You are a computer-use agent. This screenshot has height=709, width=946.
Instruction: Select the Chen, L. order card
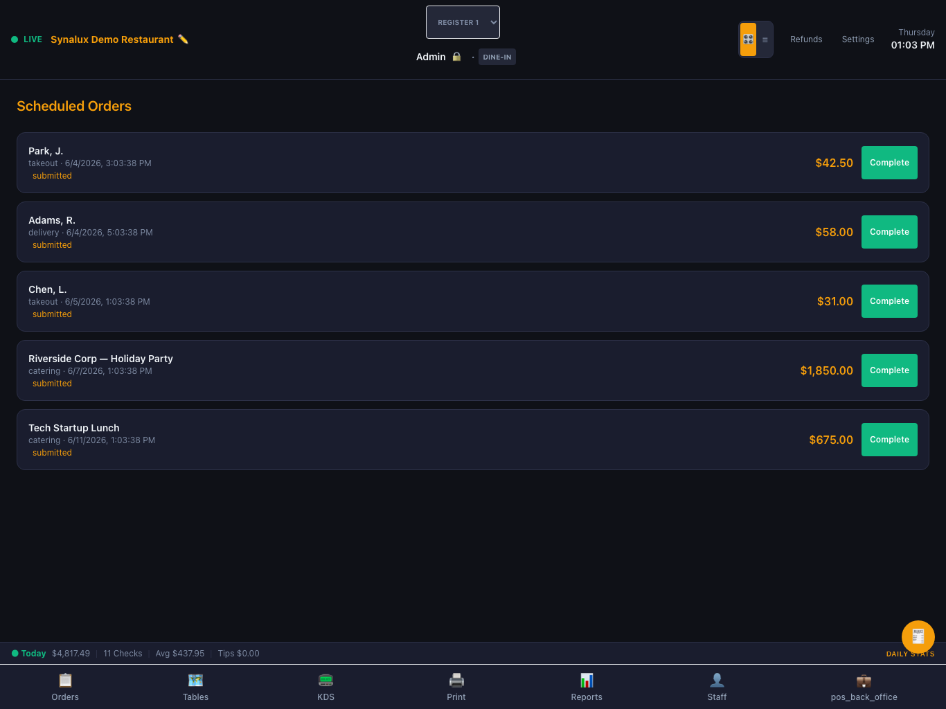click(473, 301)
